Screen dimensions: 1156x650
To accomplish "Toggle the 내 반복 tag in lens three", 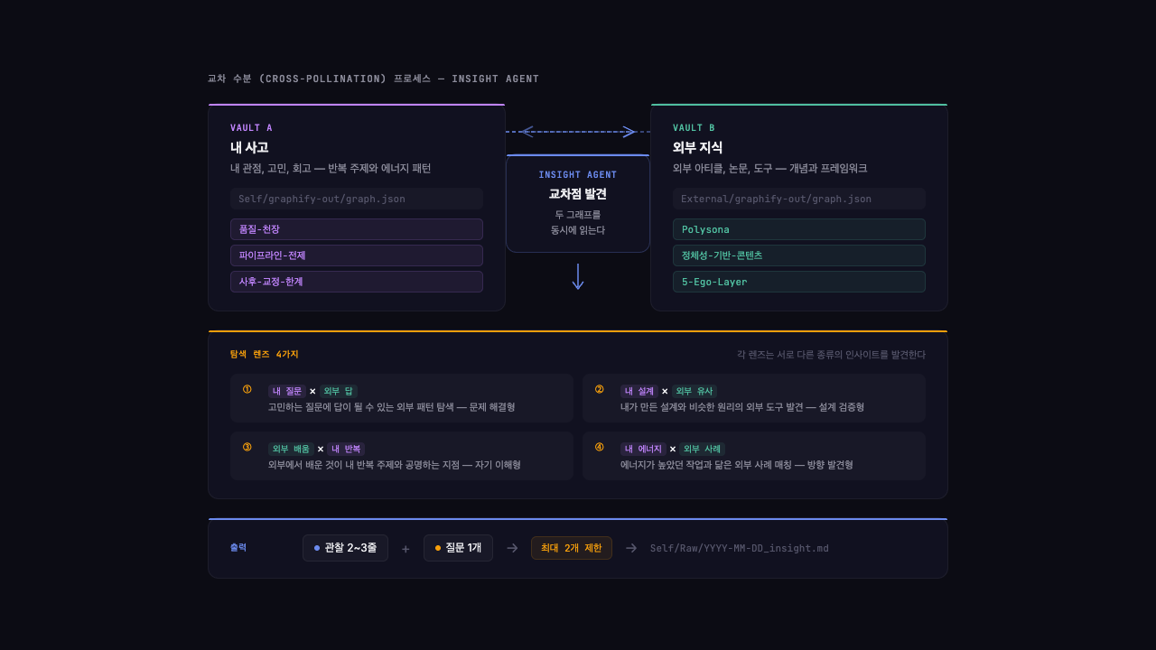I will click(347, 448).
